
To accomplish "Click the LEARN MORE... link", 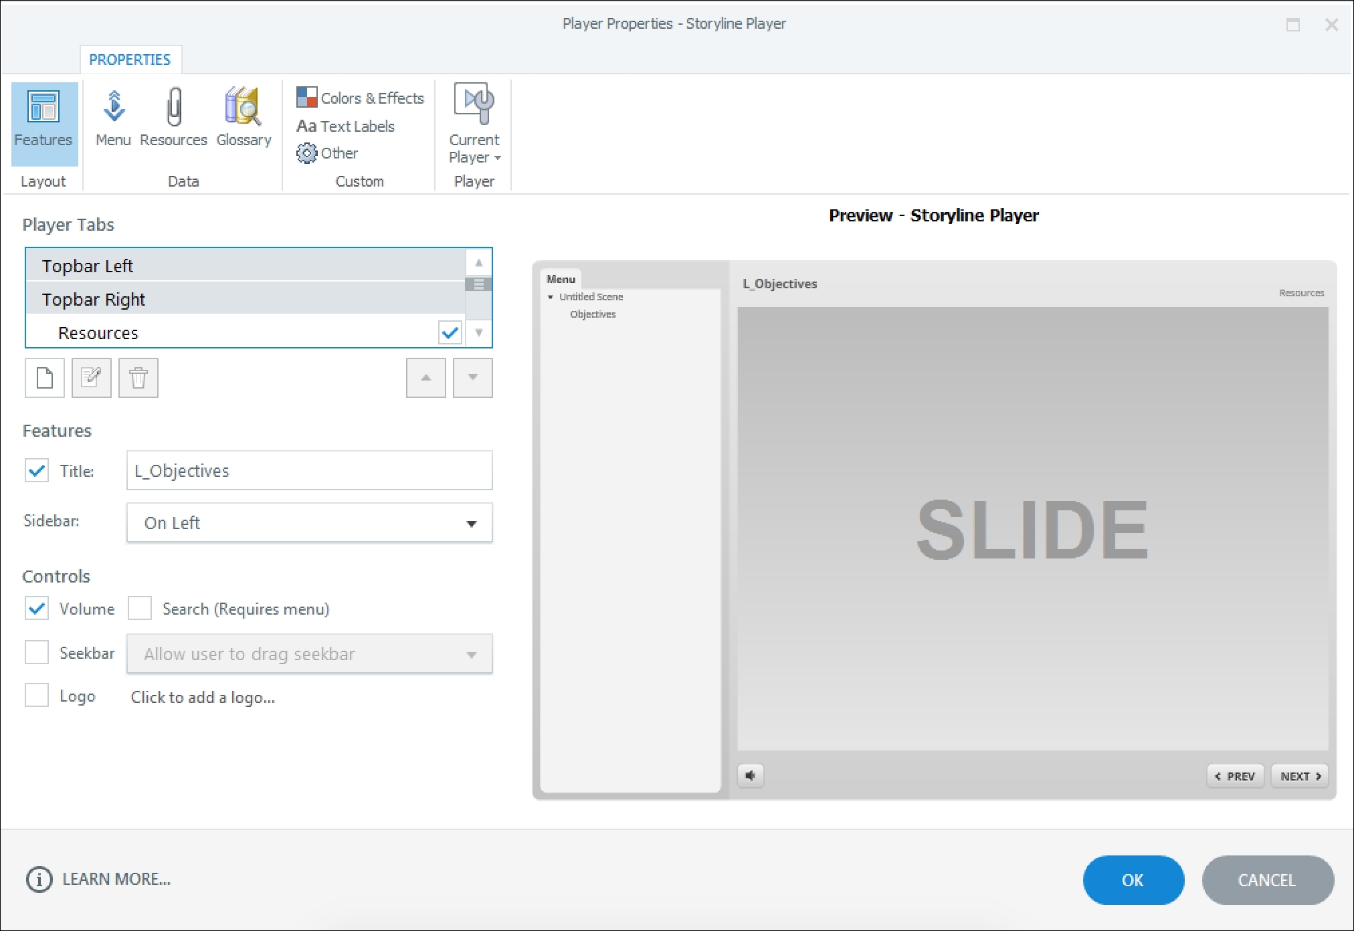I will (x=116, y=879).
